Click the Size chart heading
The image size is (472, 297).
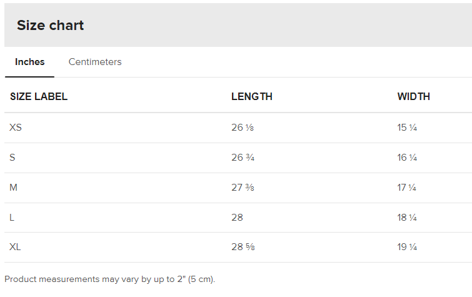[x=50, y=26]
